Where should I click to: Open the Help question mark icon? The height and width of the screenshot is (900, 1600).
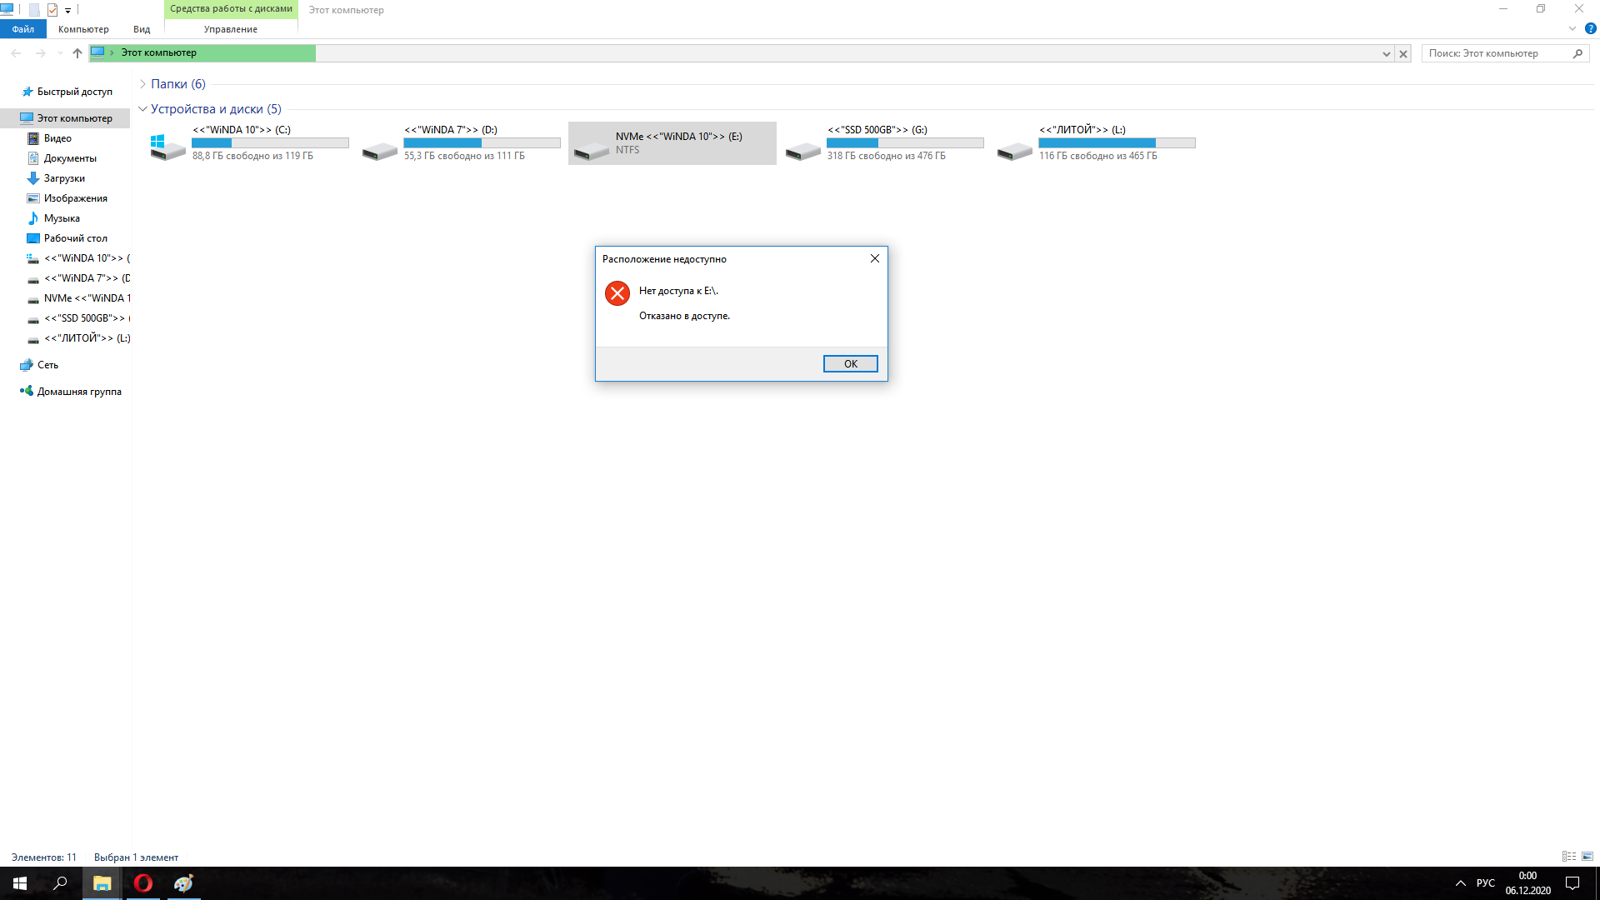[1590, 28]
